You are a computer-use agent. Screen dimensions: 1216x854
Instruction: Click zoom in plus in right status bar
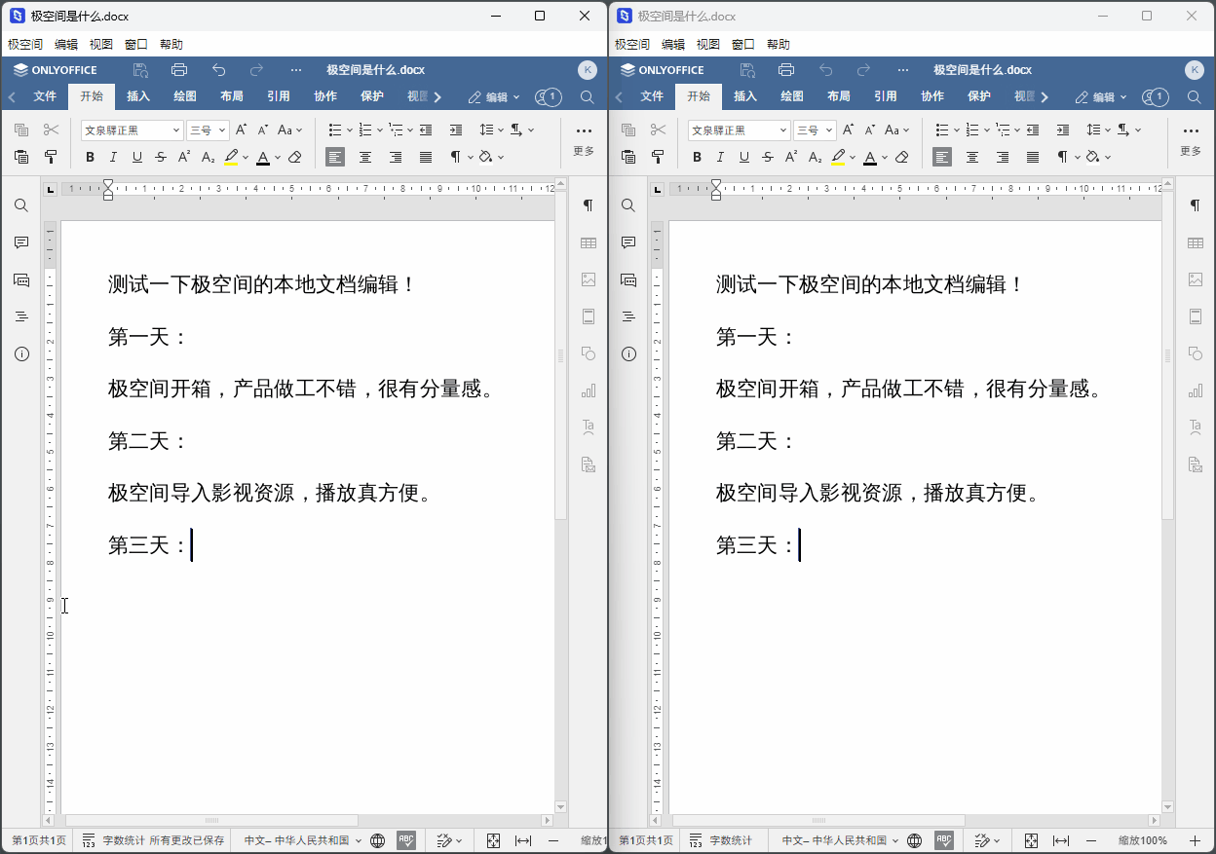[x=1196, y=840]
